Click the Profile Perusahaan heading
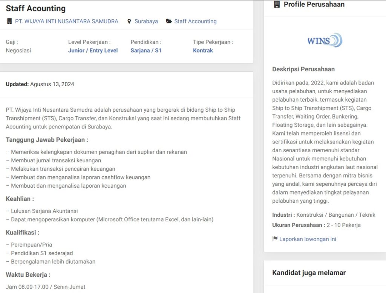 point(314,5)
